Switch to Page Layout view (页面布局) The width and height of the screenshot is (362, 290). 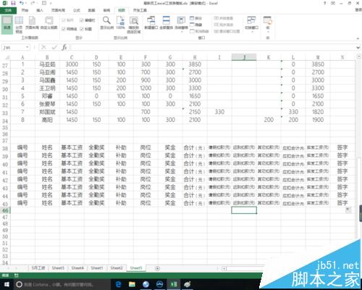point(32,23)
